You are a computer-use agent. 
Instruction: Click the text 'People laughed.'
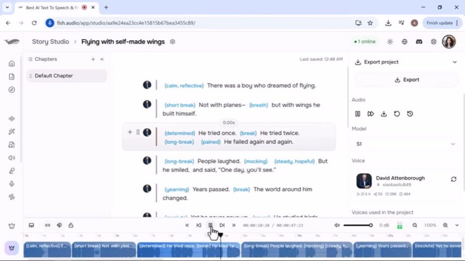[x=219, y=161]
